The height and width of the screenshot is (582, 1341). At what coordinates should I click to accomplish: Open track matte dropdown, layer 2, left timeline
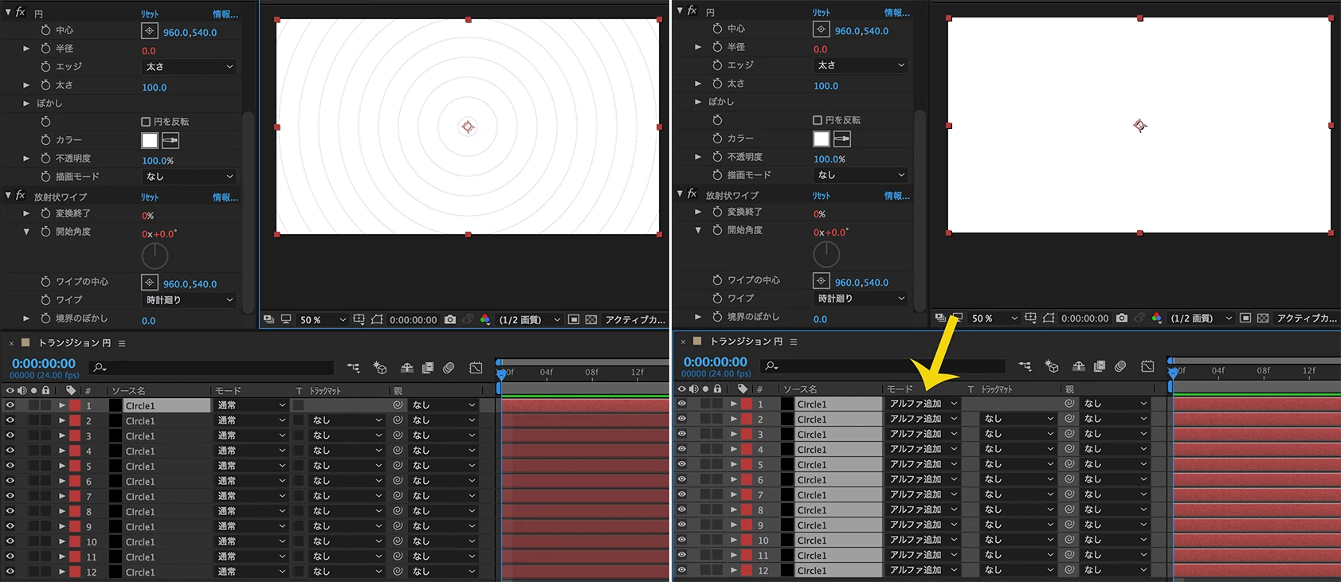point(346,420)
